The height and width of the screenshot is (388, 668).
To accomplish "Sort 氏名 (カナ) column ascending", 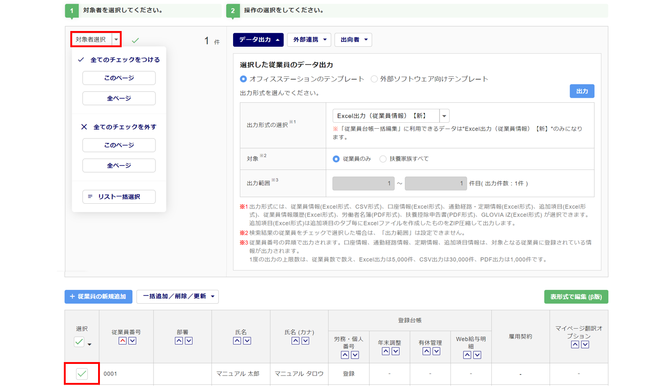I will pos(295,341).
